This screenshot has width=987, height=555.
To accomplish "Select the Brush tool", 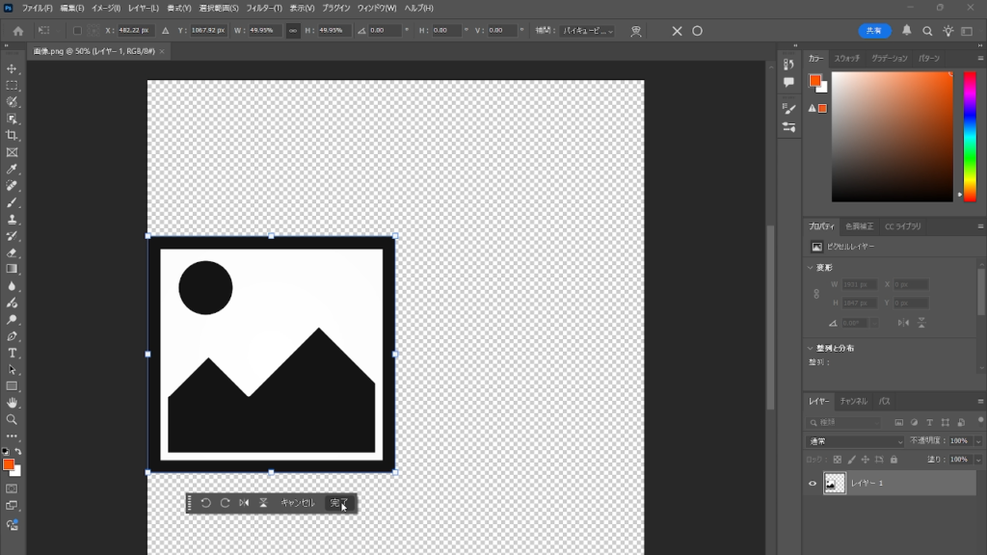I will 12,202.
